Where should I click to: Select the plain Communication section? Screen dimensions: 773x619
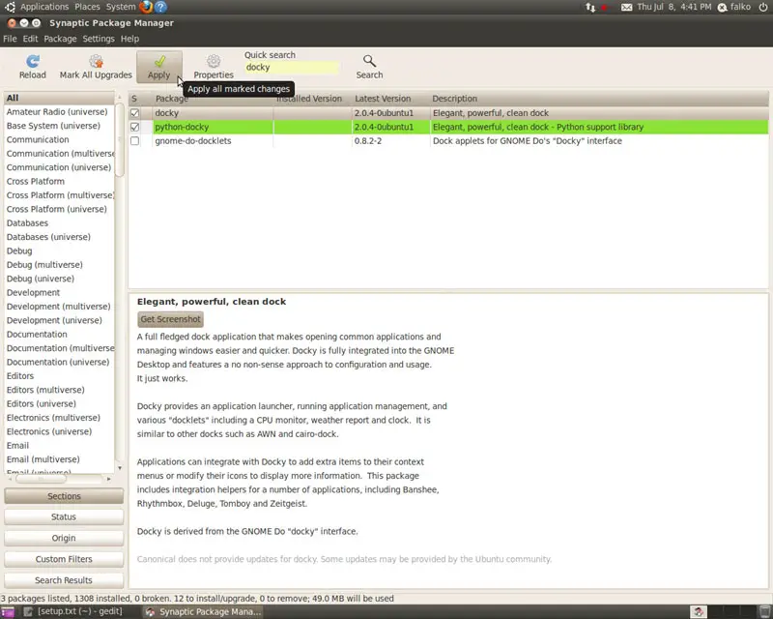(59, 139)
